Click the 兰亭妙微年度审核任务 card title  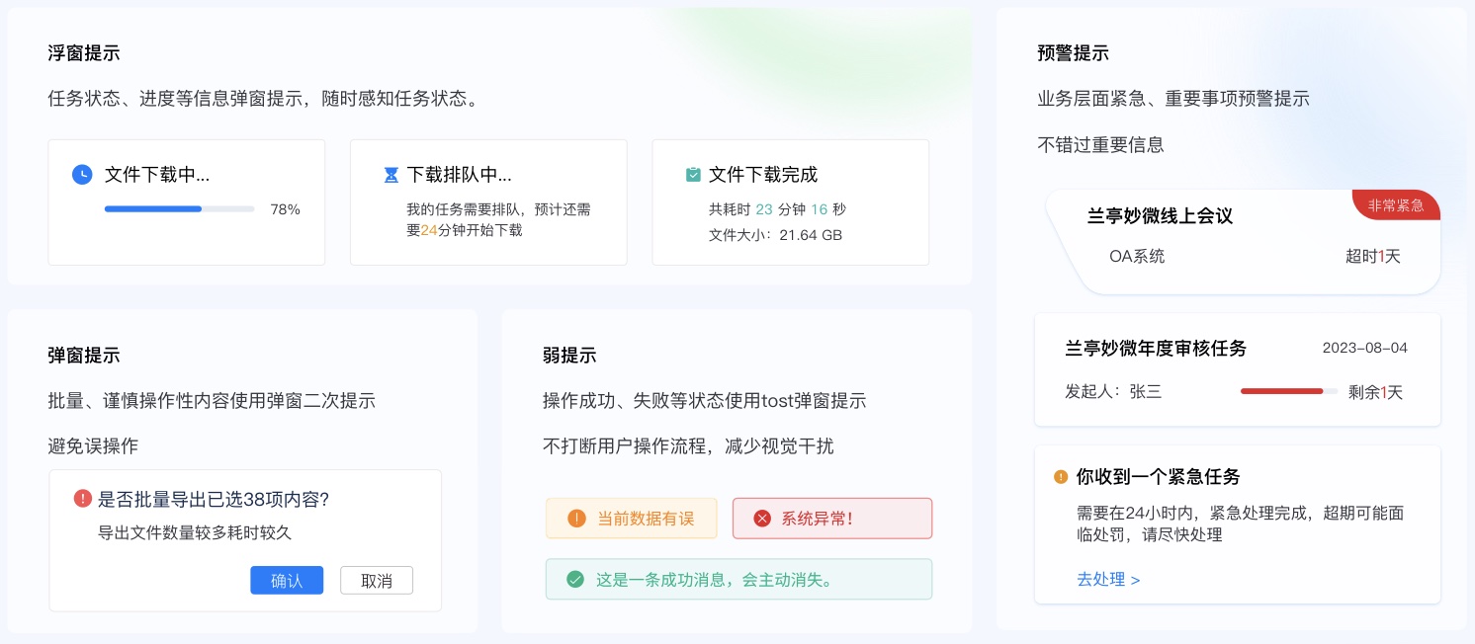(x=1155, y=349)
